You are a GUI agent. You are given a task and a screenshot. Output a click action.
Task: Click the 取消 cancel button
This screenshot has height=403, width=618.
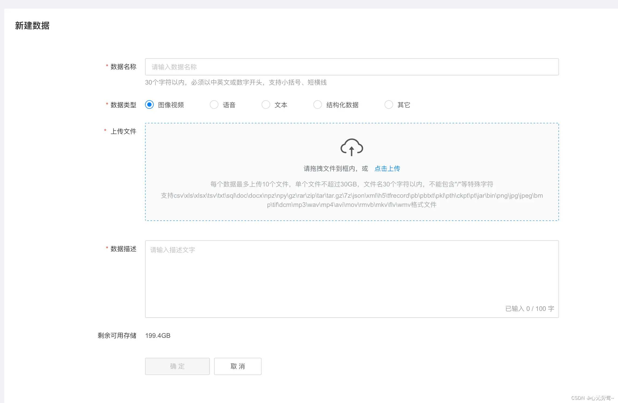point(238,366)
